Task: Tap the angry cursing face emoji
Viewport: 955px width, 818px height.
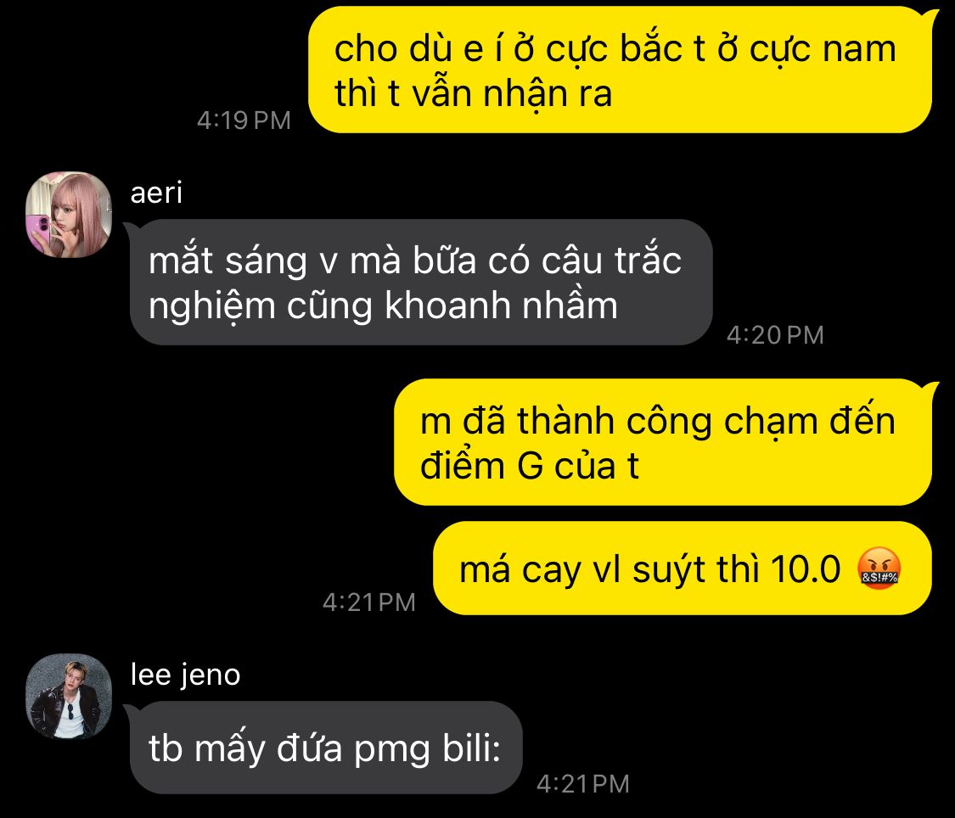Action: 879,569
